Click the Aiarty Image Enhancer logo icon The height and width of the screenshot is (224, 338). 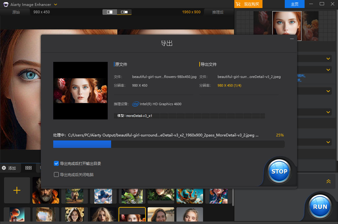click(x=6, y=4)
